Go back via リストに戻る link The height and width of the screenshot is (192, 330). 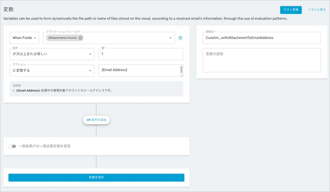(317, 10)
